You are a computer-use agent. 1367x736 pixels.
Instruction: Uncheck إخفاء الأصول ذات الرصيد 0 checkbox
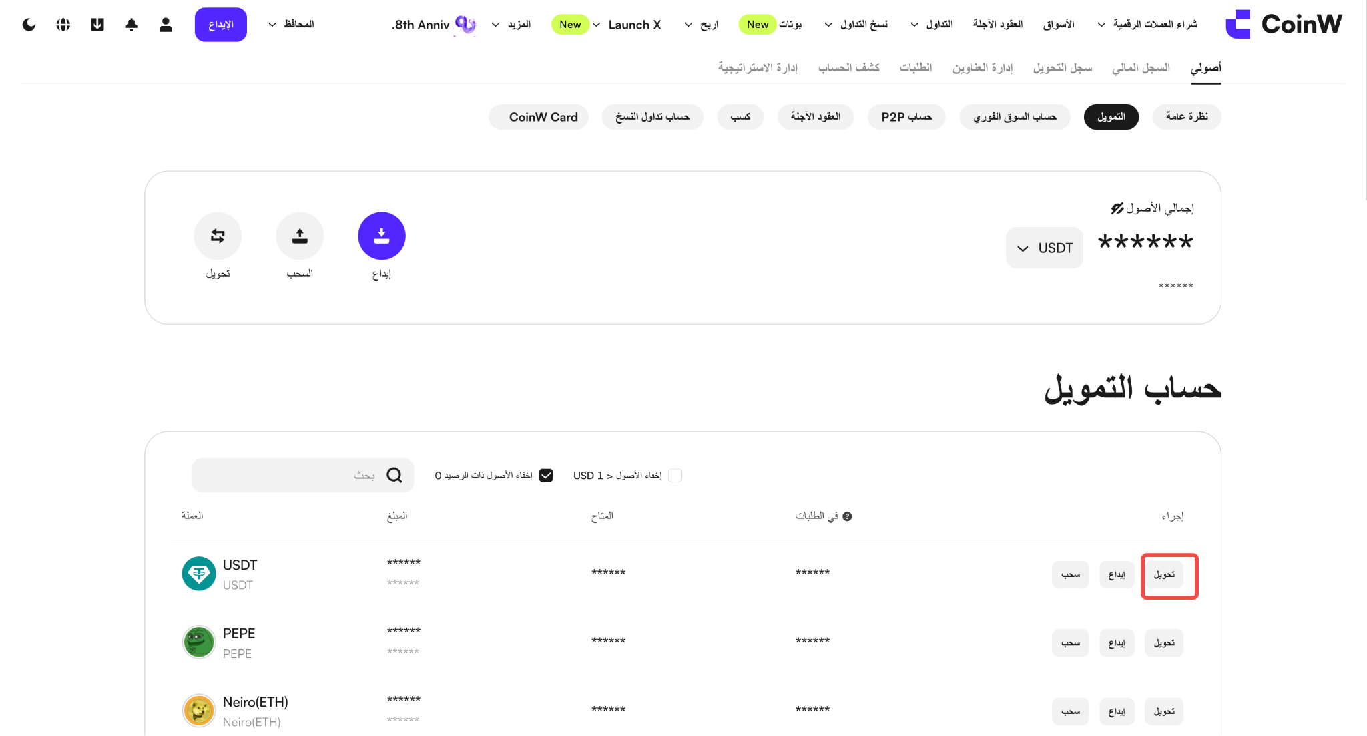click(x=546, y=476)
